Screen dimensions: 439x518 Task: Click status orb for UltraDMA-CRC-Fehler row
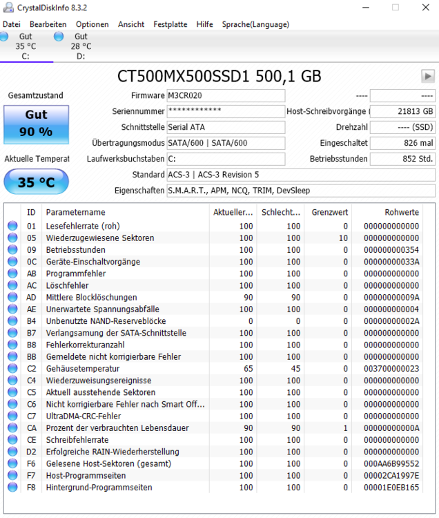click(12, 416)
